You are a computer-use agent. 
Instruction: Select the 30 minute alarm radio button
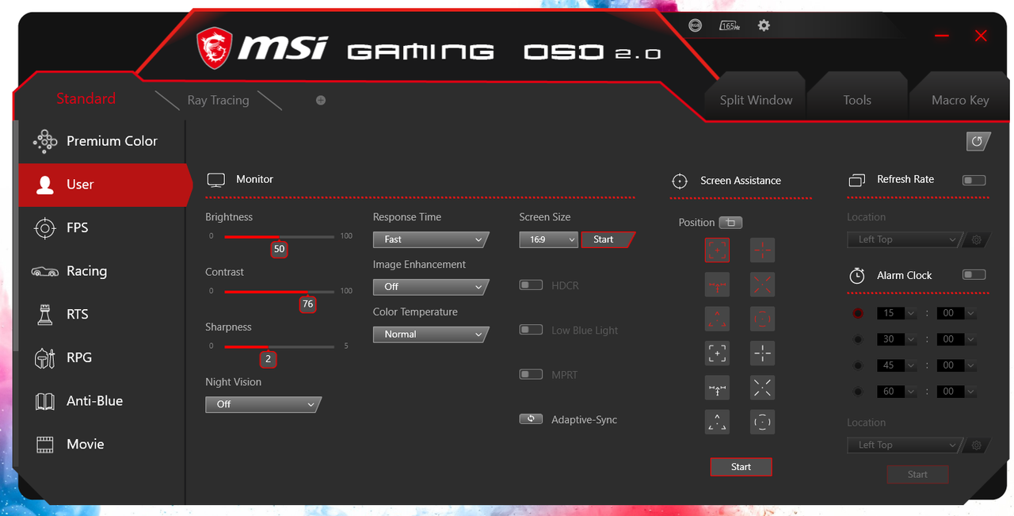[858, 339]
